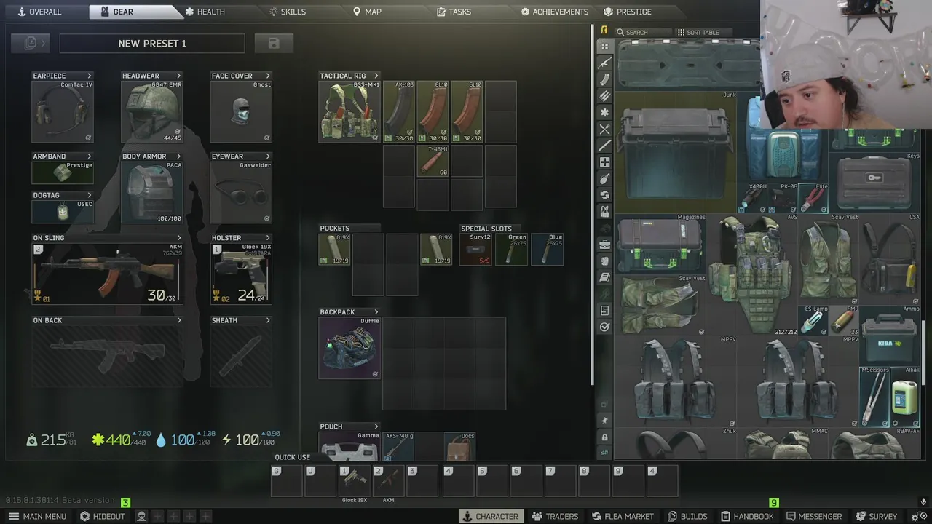The height and width of the screenshot is (524, 932).
Task: Select the container case filter icon in stash
Action: [x=604, y=245]
